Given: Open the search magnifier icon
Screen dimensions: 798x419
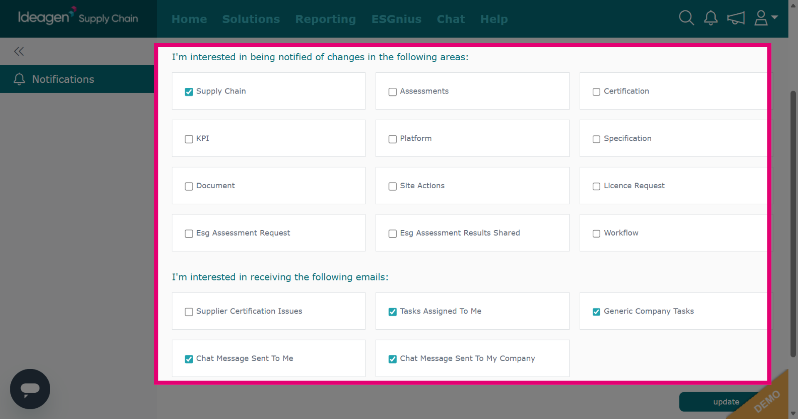Looking at the screenshot, I should click(x=686, y=18).
